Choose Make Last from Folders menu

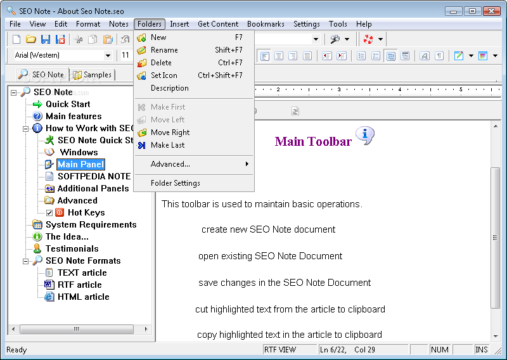click(194, 145)
